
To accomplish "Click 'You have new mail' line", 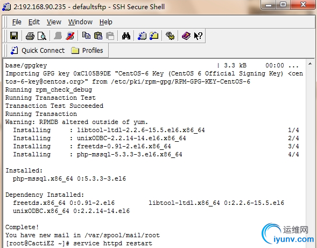I will 82,235.
